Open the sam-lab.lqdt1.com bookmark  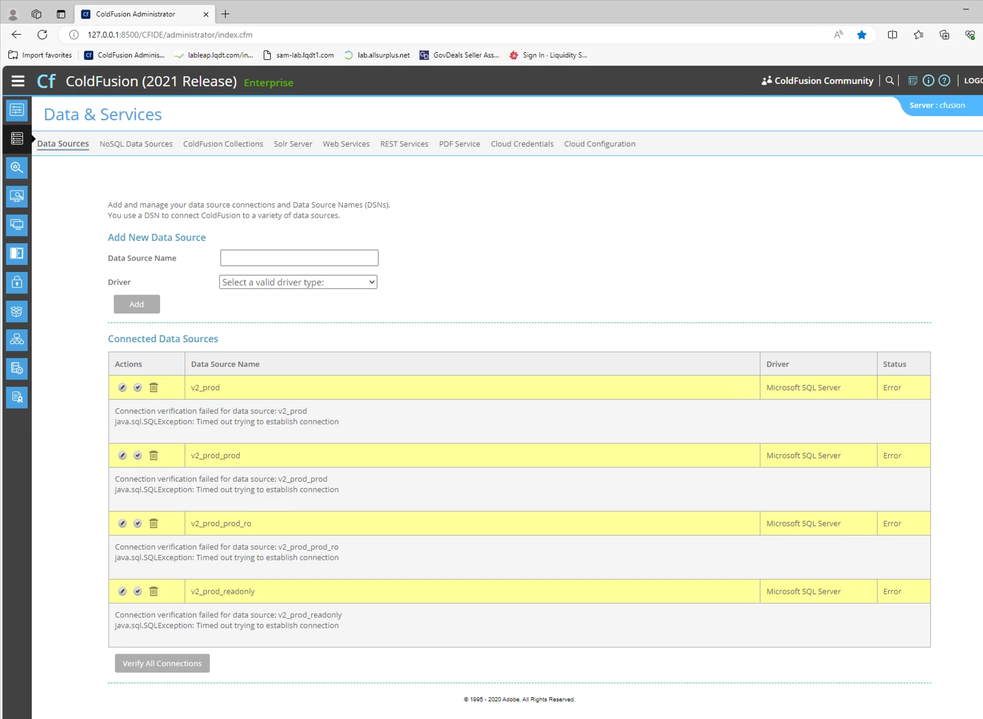pos(298,55)
